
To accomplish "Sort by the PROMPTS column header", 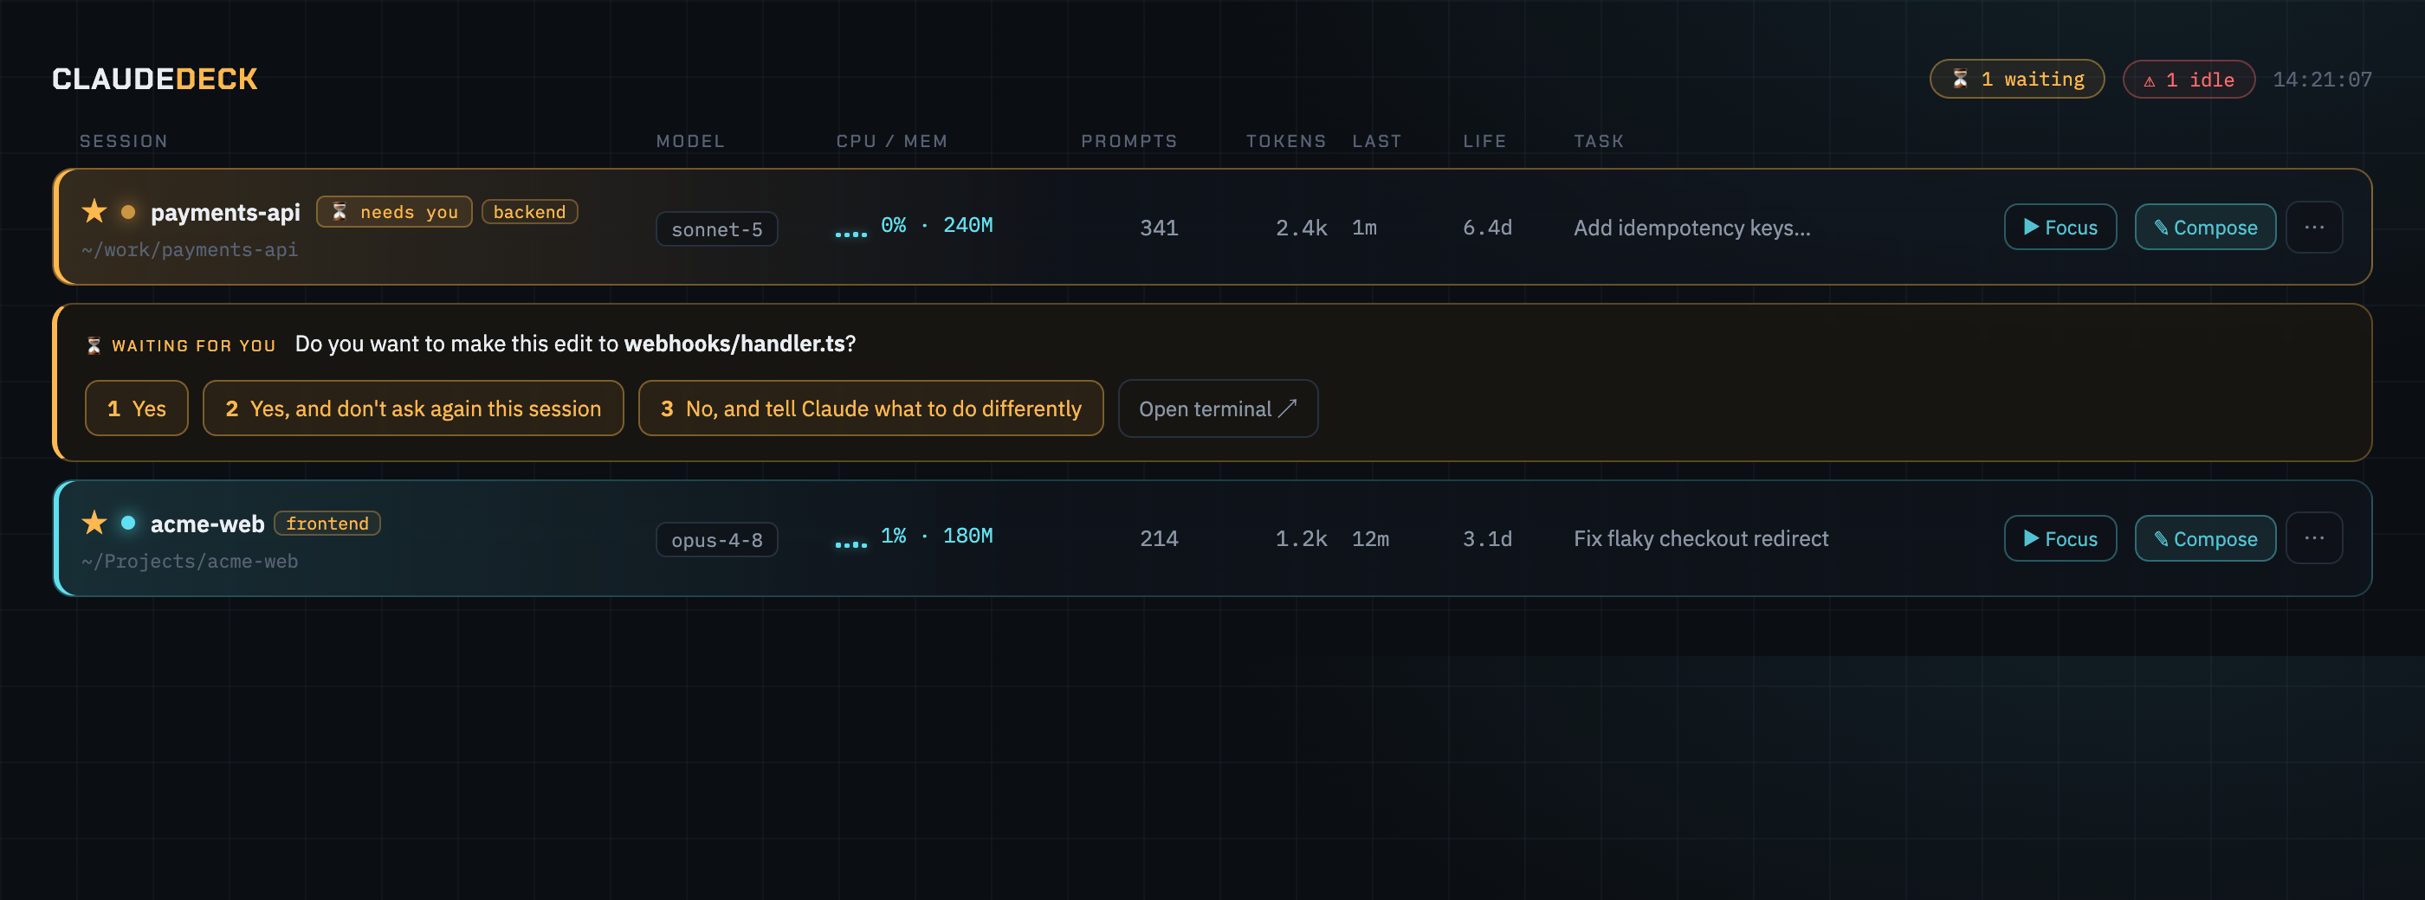I will click(x=1128, y=141).
